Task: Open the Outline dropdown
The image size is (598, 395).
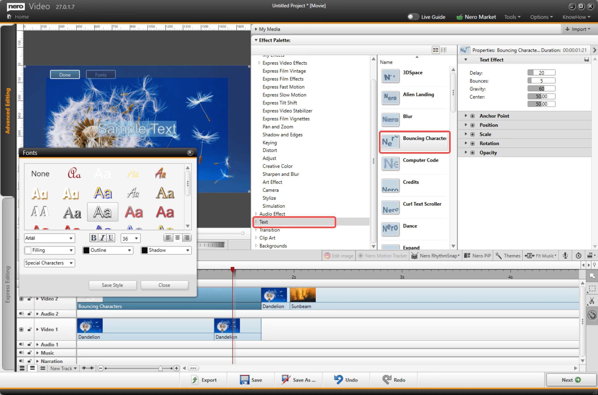Action: [108, 250]
